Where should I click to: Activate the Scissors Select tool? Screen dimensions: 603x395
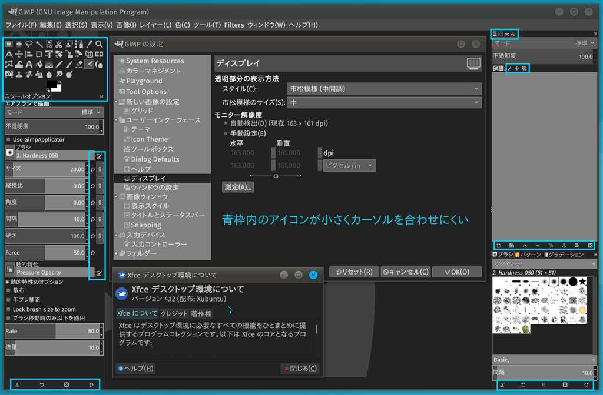[x=59, y=44]
